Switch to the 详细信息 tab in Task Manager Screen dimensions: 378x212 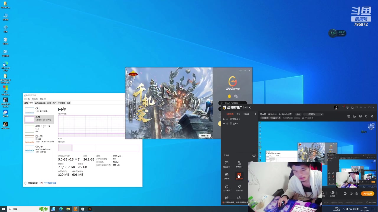pos(61,103)
